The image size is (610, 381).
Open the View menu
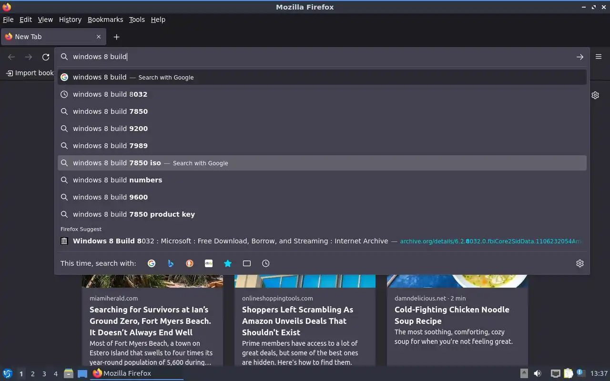(x=45, y=20)
